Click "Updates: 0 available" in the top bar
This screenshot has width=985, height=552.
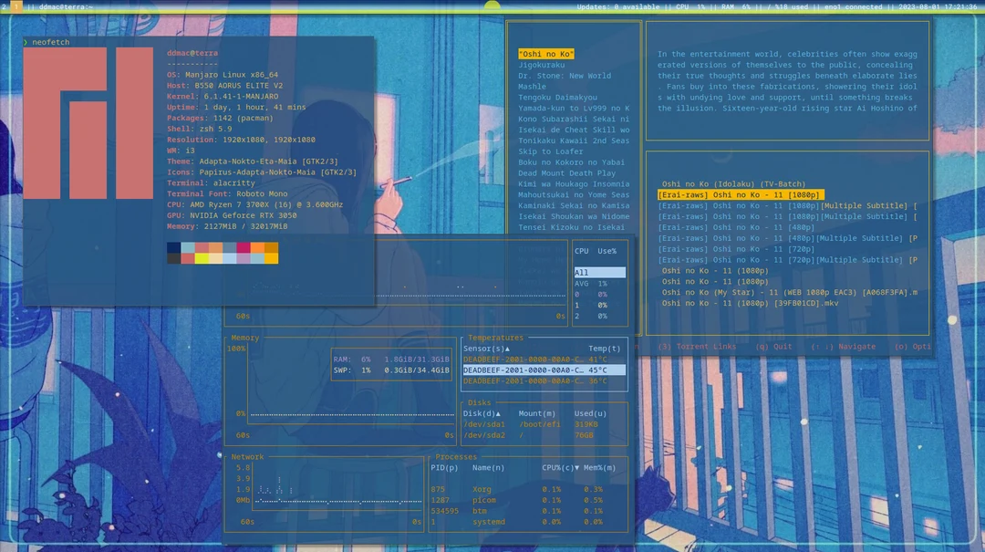click(x=617, y=6)
